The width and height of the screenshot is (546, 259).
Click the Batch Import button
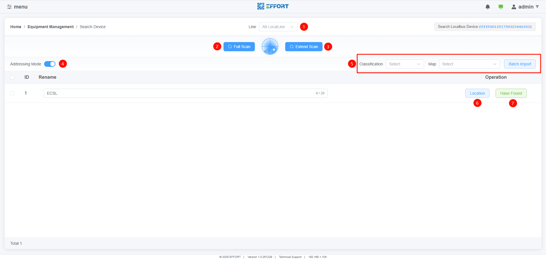[x=520, y=64]
